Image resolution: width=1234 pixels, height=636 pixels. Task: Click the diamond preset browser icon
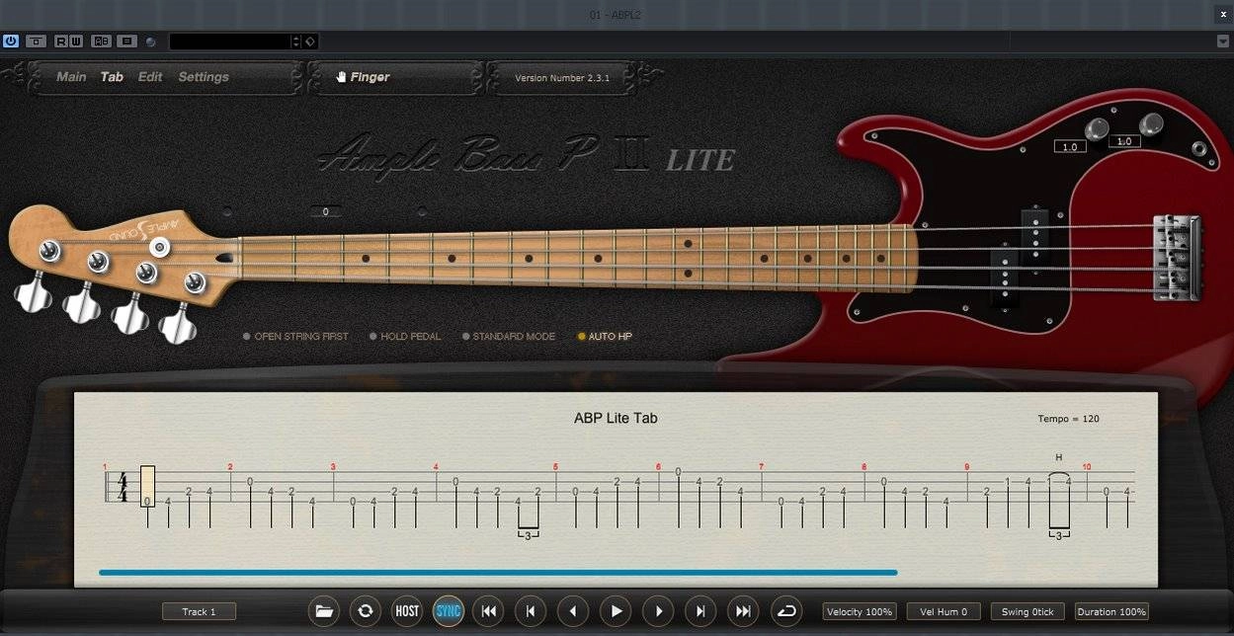[x=309, y=41]
